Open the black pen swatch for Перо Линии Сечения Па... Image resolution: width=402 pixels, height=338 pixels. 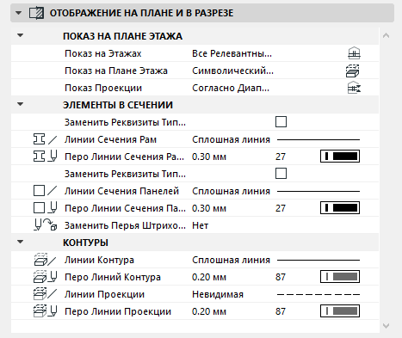pyautogui.click(x=340, y=208)
